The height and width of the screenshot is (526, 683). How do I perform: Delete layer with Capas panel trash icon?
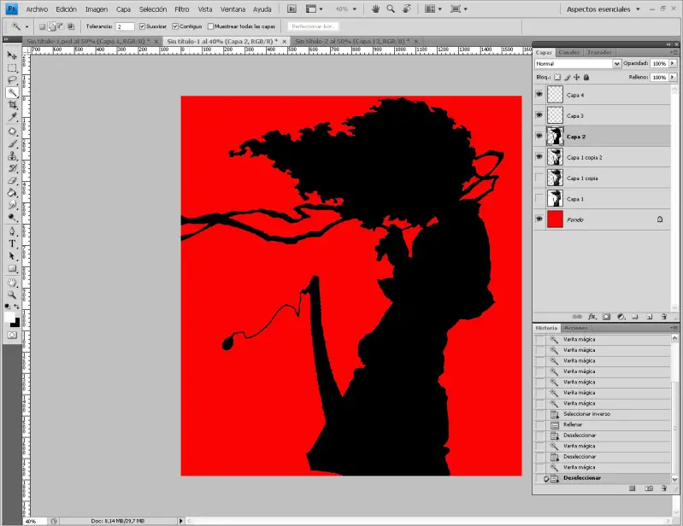[x=664, y=317]
